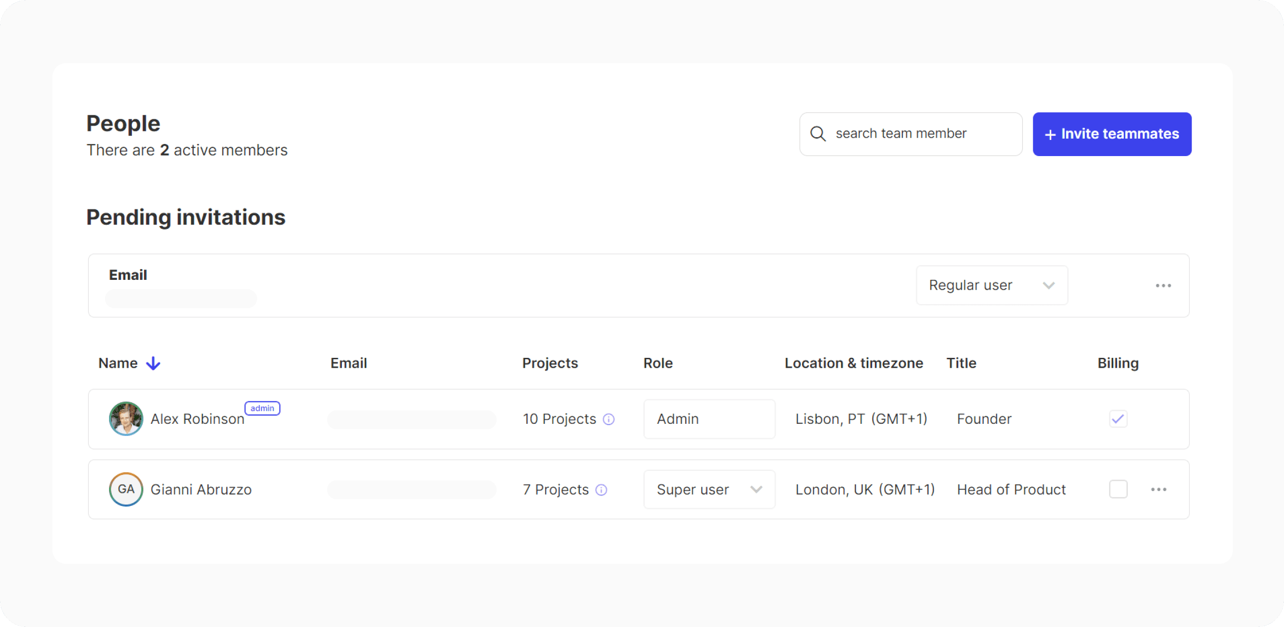This screenshot has width=1284, height=627.
Task: Click the admin badge next to Alex Robinson
Action: pyautogui.click(x=262, y=408)
